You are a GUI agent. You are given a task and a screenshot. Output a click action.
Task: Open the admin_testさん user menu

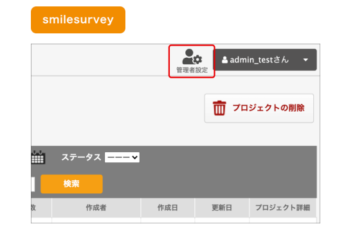265,60
